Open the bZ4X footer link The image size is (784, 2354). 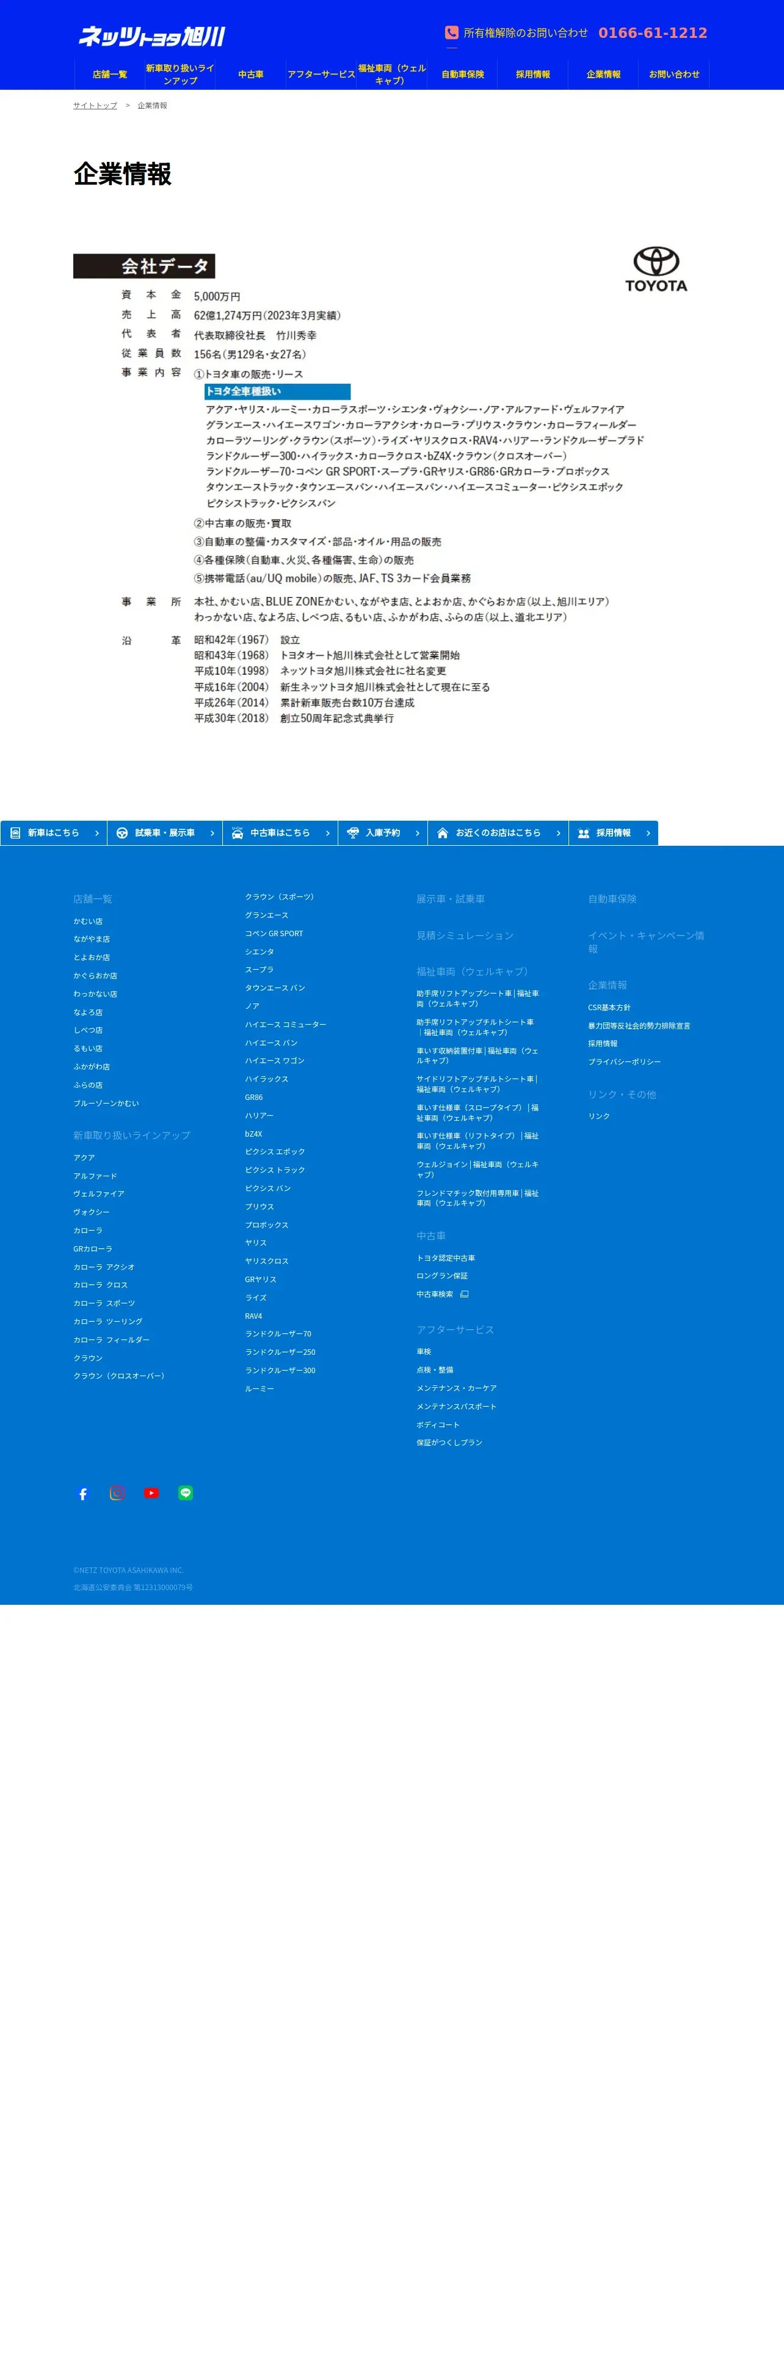(x=254, y=1134)
